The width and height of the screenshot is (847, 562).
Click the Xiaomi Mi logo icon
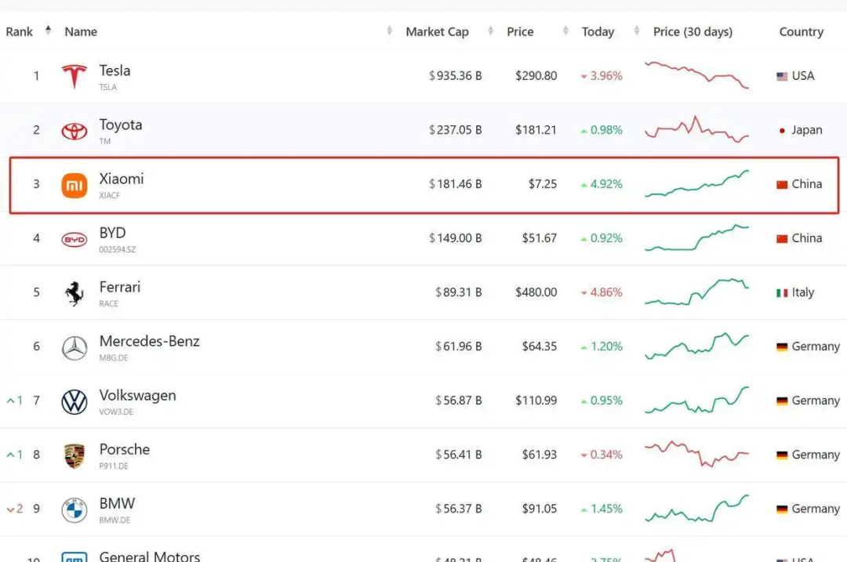click(x=74, y=185)
